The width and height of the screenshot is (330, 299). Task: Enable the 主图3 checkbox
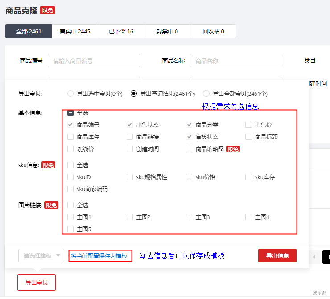click(x=189, y=217)
